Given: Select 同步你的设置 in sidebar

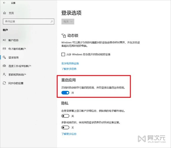Looking at the screenshot, I should pyautogui.click(x=16, y=83).
